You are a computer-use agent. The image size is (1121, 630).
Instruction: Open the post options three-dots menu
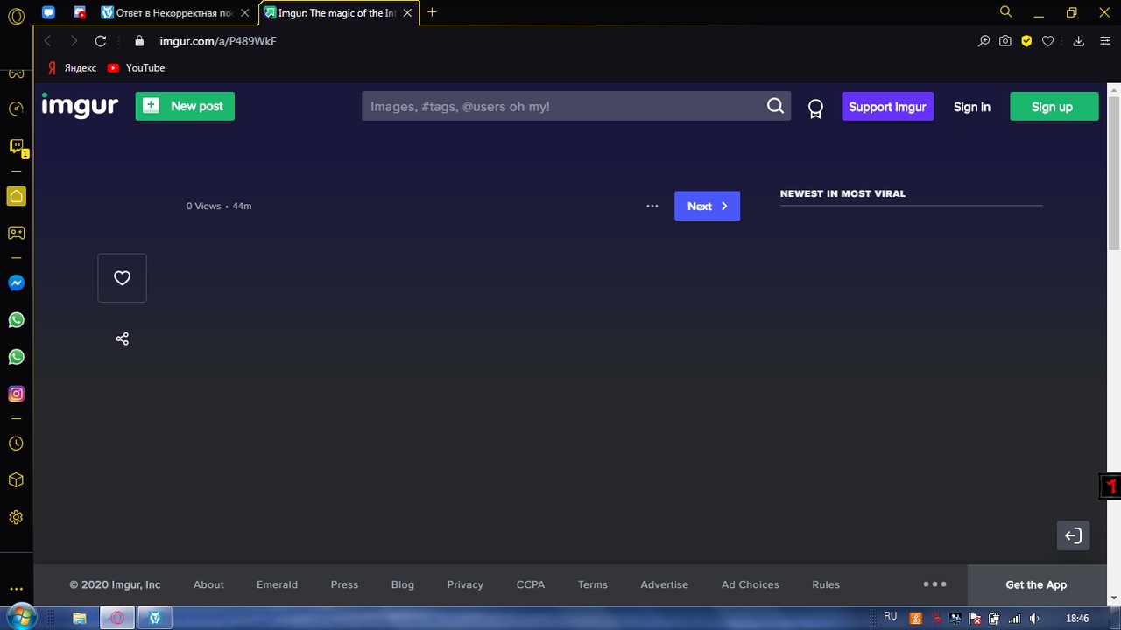pos(652,206)
